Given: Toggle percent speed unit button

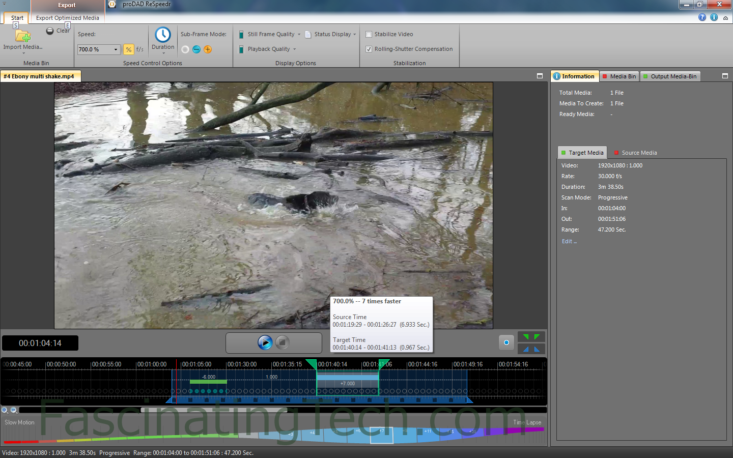Looking at the screenshot, I should pyautogui.click(x=129, y=49).
